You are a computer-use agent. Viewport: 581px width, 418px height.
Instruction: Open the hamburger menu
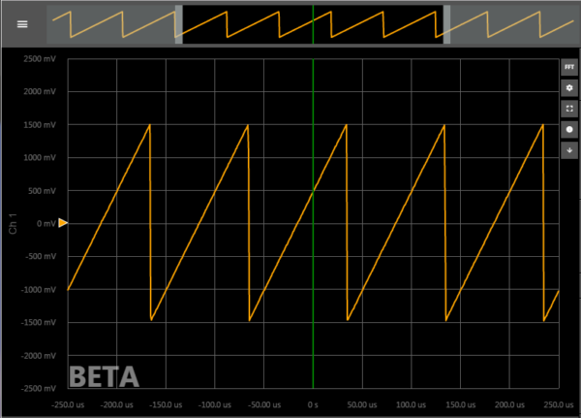(x=22, y=24)
